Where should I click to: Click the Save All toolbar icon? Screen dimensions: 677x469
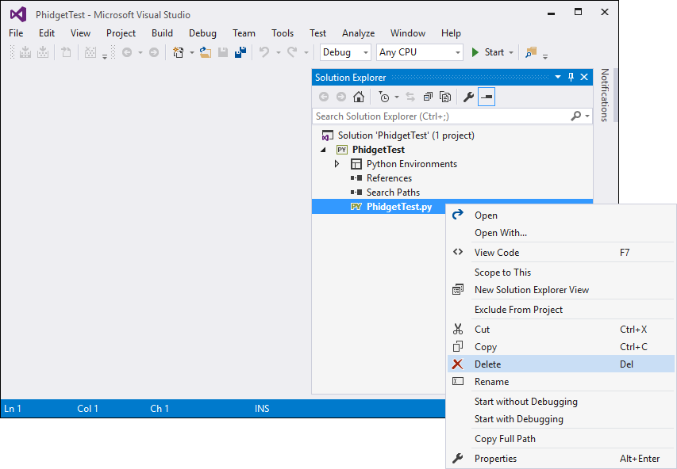tap(240, 52)
